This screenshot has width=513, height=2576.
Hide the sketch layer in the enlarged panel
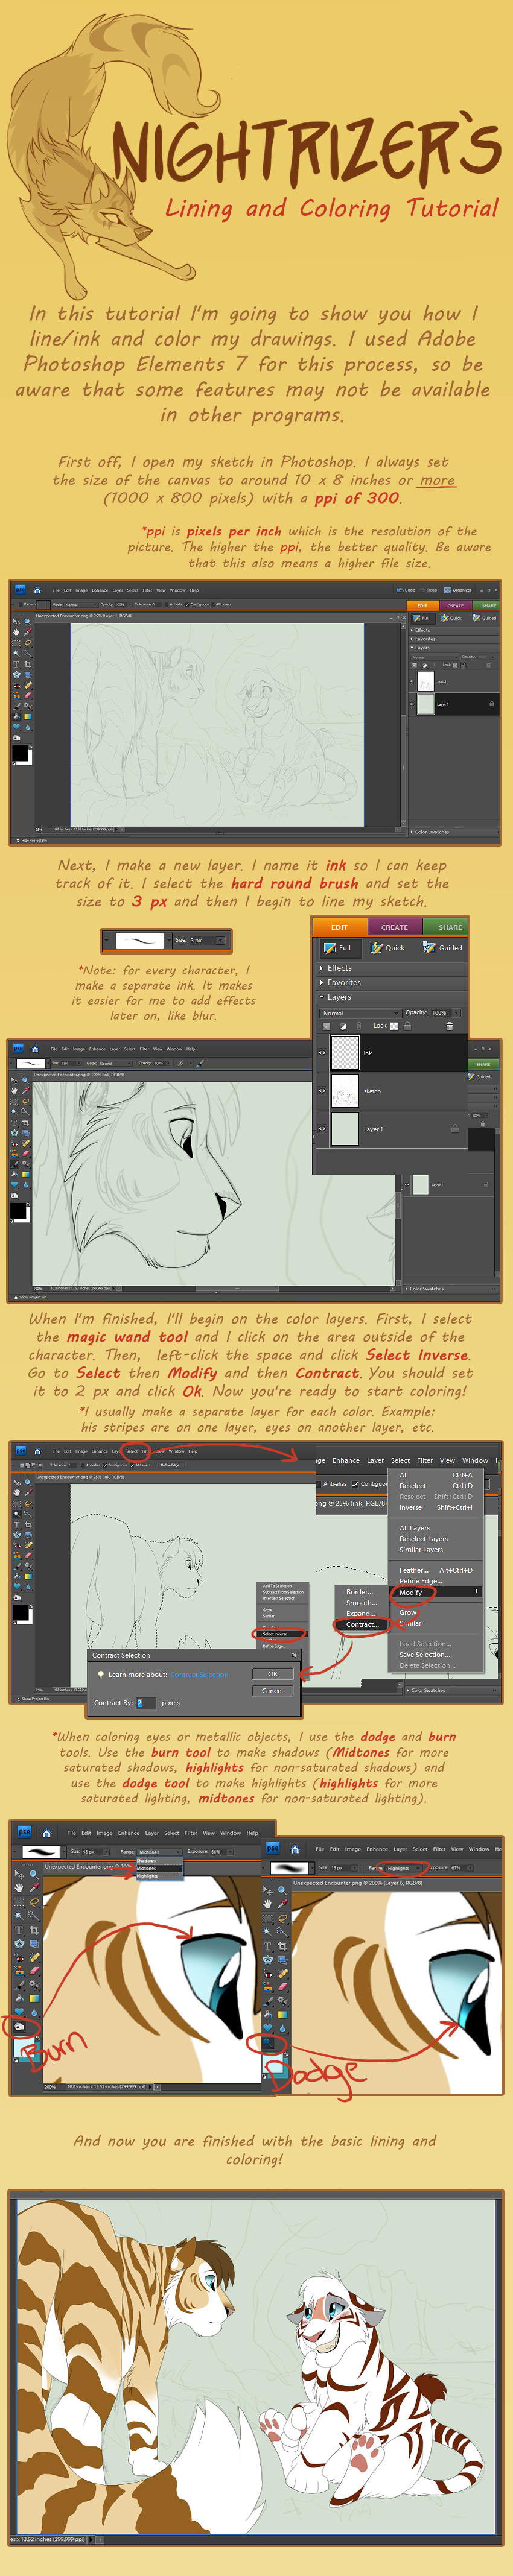[322, 1090]
